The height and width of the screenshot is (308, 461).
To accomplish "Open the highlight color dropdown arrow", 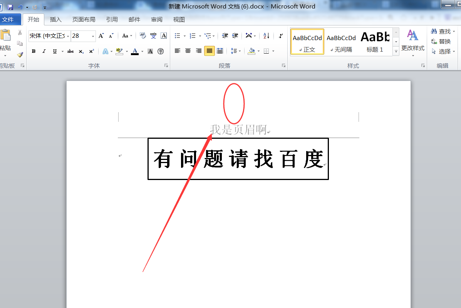I will coord(127,52).
